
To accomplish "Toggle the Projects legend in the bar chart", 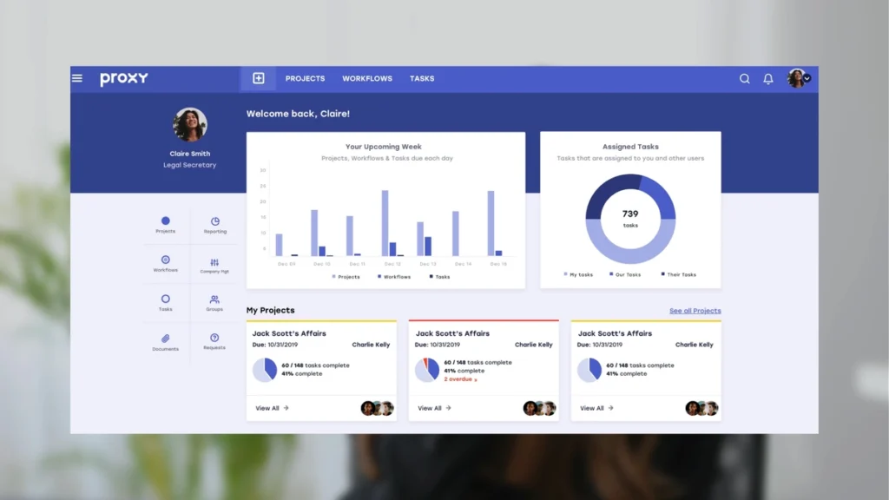I will tap(345, 276).
